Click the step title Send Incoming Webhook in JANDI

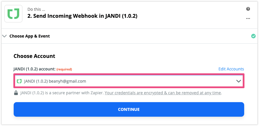pyautogui.click(x=82, y=16)
